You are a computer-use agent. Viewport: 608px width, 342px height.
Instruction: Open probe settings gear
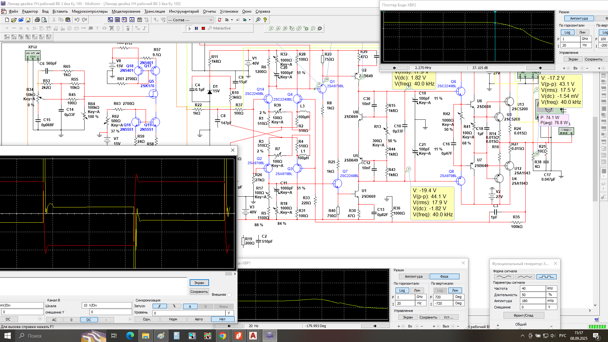point(320,28)
